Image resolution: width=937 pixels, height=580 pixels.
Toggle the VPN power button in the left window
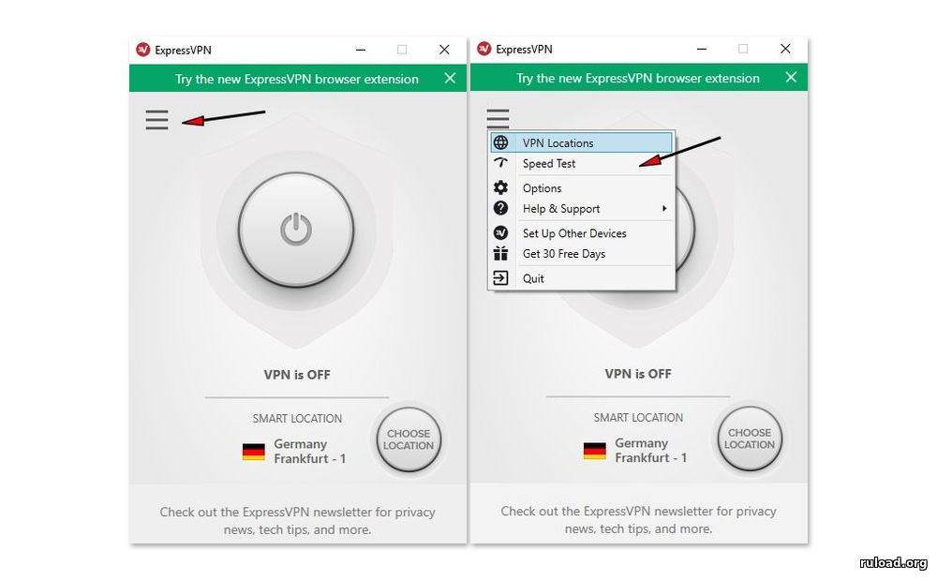[x=296, y=230]
